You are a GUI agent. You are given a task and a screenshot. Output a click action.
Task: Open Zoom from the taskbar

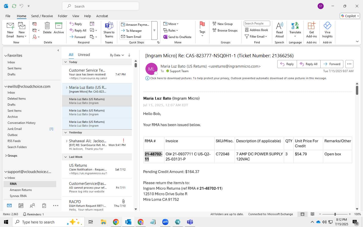[x=165, y=222]
